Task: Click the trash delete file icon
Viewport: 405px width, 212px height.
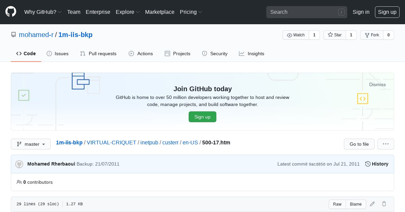Action: coord(384,204)
